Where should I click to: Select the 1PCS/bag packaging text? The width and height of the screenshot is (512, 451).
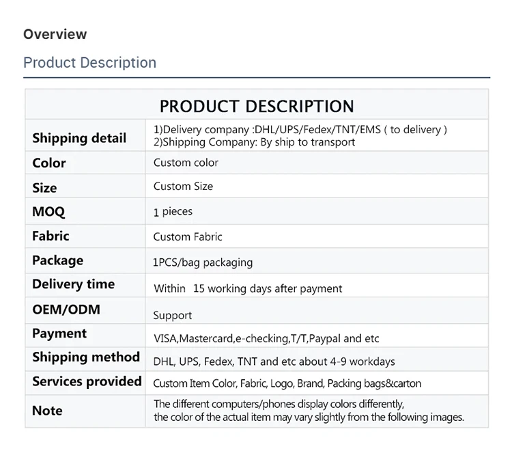pyautogui.click(x=203, y=262)
